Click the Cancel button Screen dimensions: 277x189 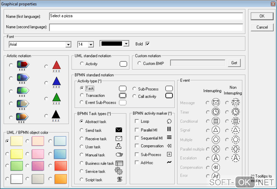pyautogui.click(x=262, y=27)
